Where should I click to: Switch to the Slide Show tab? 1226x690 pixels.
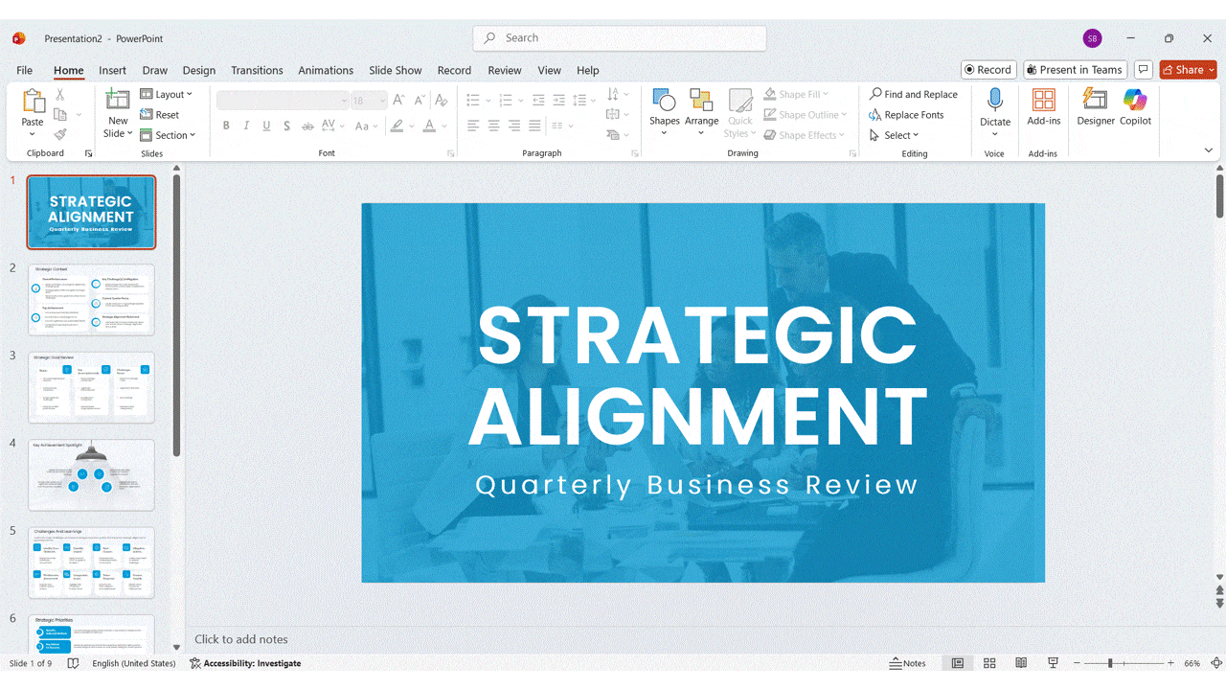pos(395,70)
